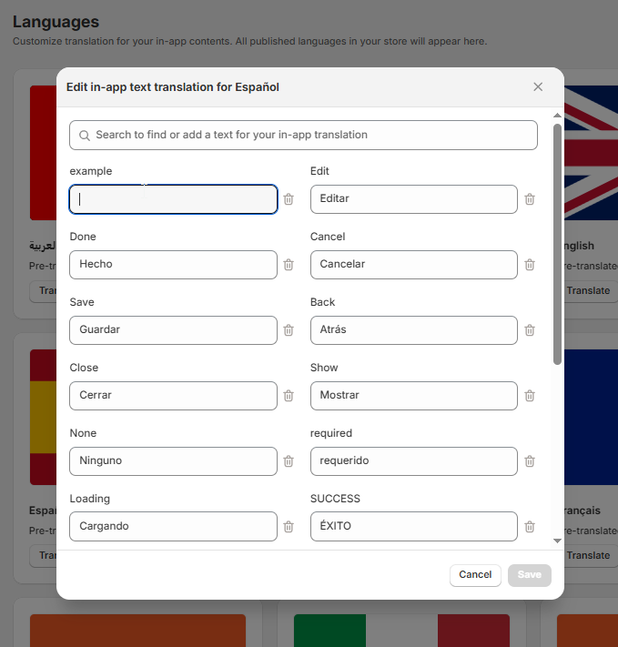The height and width of the screenshot is (647, 618).
Task: Click trash icon next to 'ÉXITO'
Action: 530,527
